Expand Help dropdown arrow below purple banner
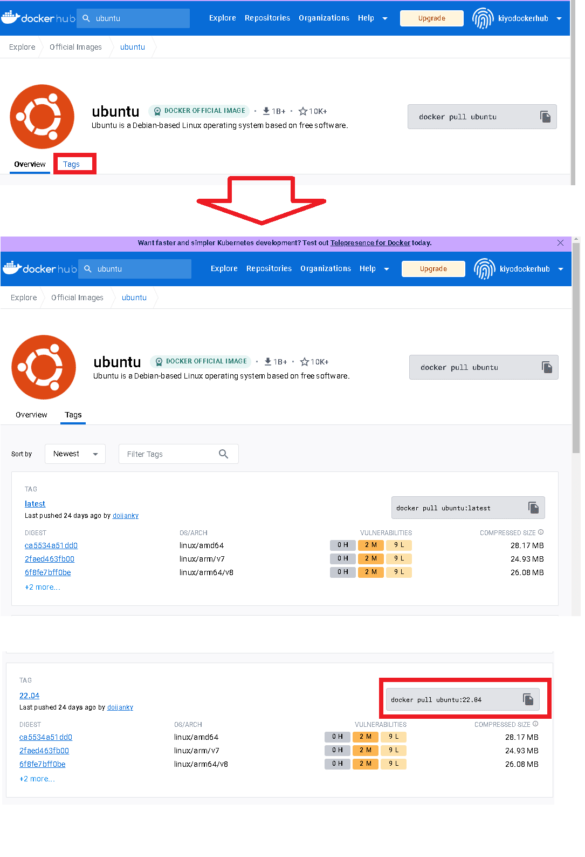Image resolution: width=585 pixels, height=857 pixels. pos(387,269)
